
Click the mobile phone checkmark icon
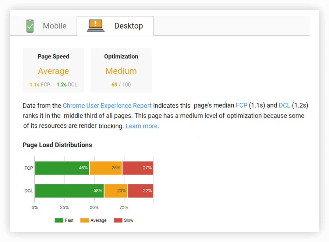pos(30,26)
